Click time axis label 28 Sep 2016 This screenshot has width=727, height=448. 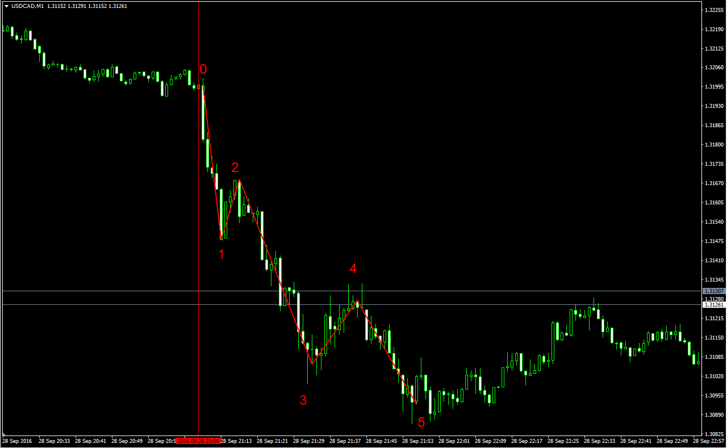point(16,441)
